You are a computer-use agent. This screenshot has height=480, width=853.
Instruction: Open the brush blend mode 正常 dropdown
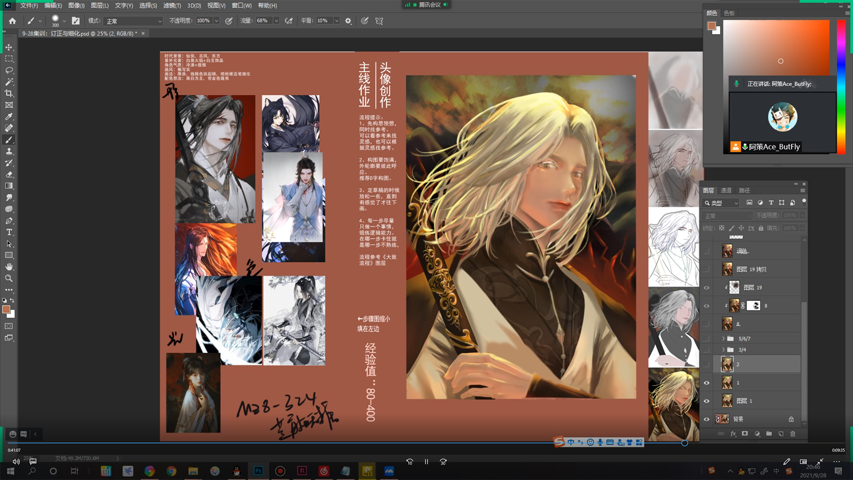[x=133, y=21]
